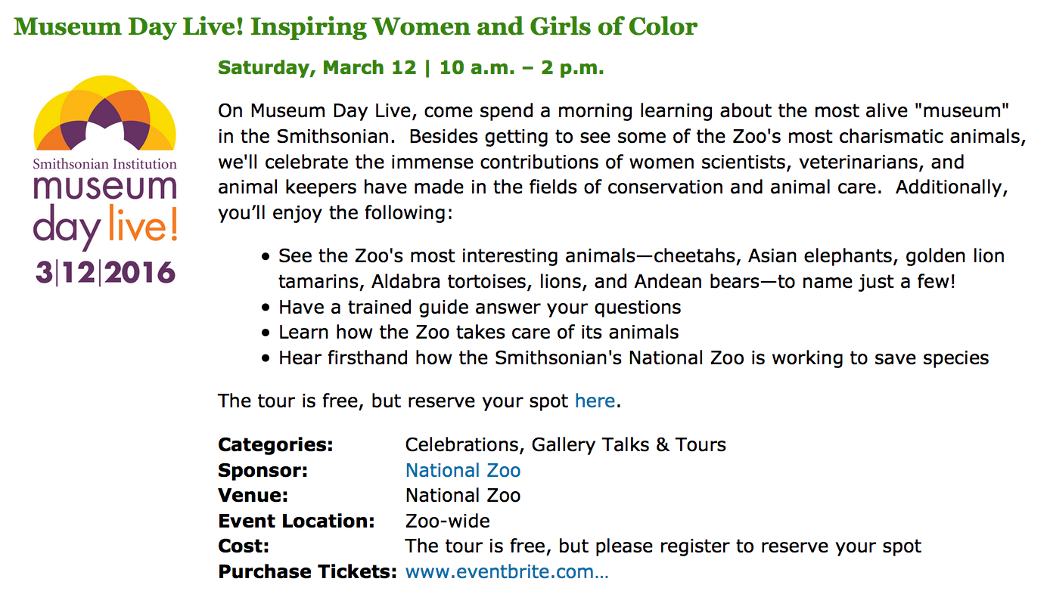Click the "Museum Day Live!" event title heading
This screenshot has height=591, width=1050.
[x=356, y=27]
